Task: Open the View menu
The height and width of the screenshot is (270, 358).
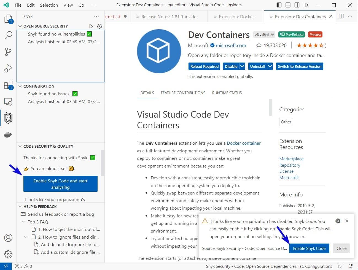Action: coord(68,5)
